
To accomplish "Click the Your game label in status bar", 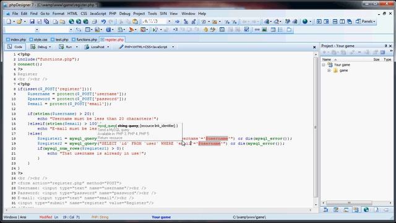I will coord(161,217).
